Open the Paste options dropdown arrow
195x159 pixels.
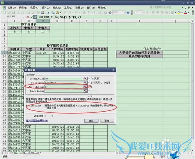pyautogui.click(x=61, y=13)
